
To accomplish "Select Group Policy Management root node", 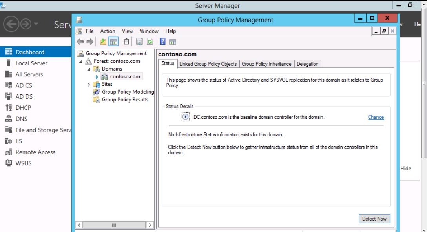I will tap(116, 53).
